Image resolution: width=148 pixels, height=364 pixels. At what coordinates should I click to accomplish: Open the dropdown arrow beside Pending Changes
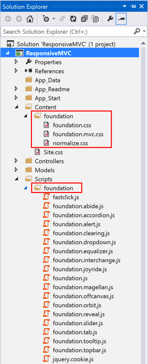pos(54,19)
